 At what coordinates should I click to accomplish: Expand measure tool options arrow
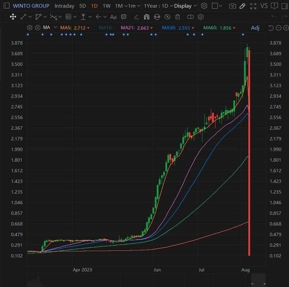(90, 17)
